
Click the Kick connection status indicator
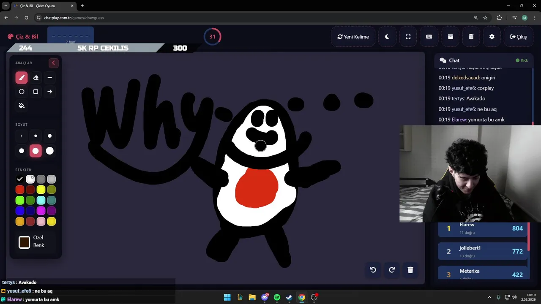522,60
